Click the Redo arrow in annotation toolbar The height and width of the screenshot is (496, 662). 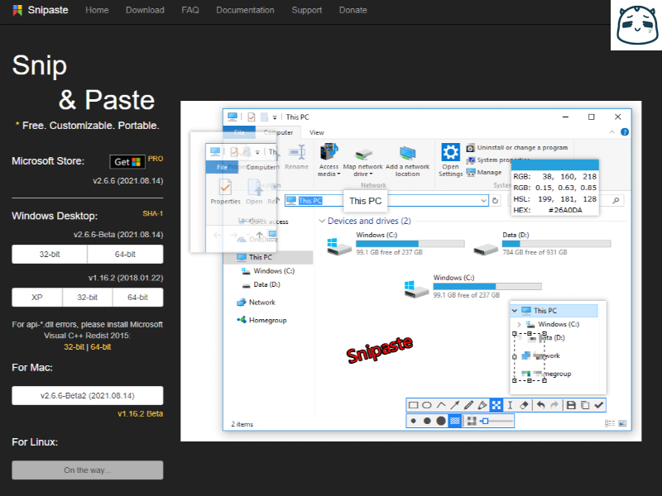tap(554, 405)
